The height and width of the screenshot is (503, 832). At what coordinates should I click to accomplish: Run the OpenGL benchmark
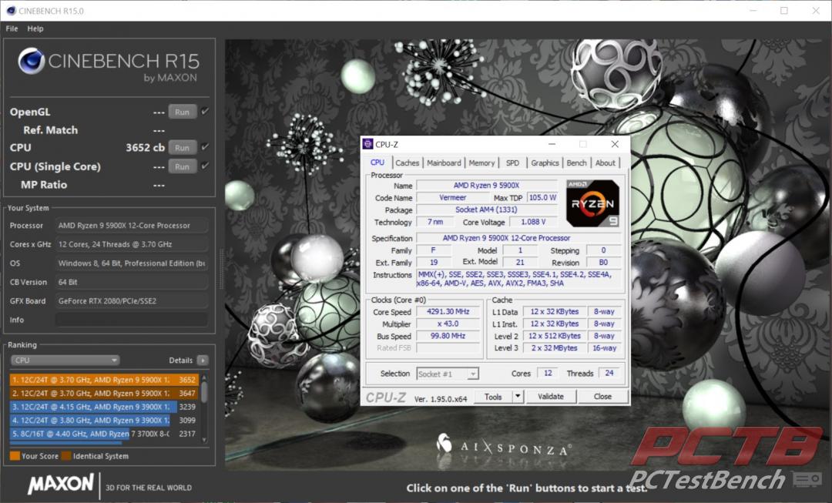point(183,112)
